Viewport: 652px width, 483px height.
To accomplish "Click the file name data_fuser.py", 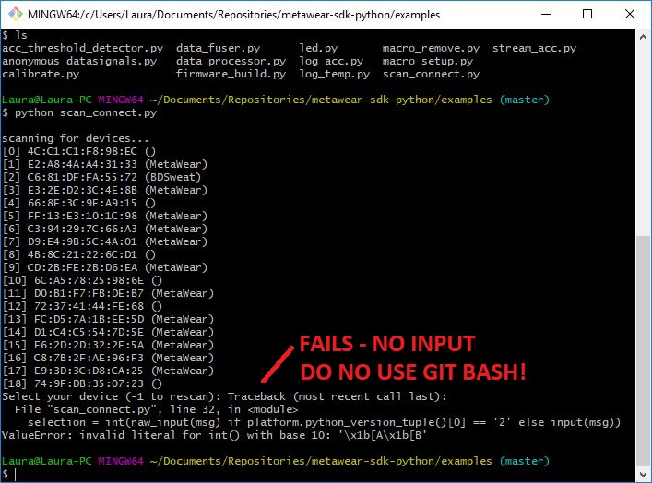I will [x=218, y=48].
